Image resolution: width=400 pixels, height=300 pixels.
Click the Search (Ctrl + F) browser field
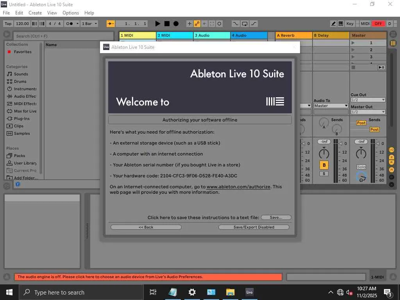tap(63, 36)
